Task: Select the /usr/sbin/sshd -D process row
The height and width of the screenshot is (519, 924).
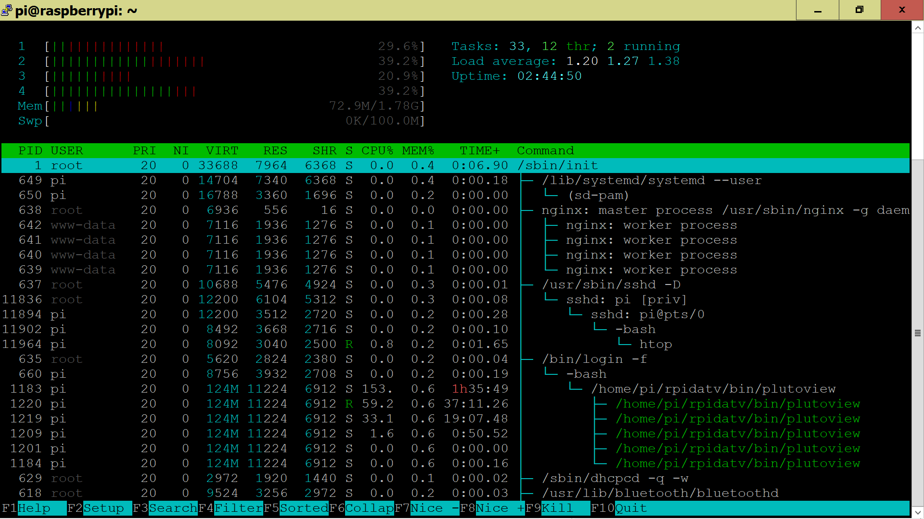Action: (455, 284)
